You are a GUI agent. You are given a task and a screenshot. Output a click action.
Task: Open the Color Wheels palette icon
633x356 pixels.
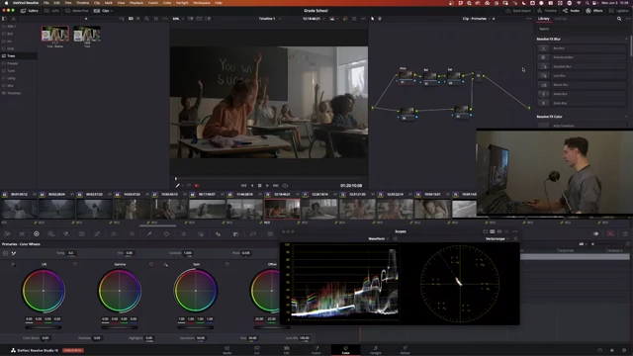(37, 233)
